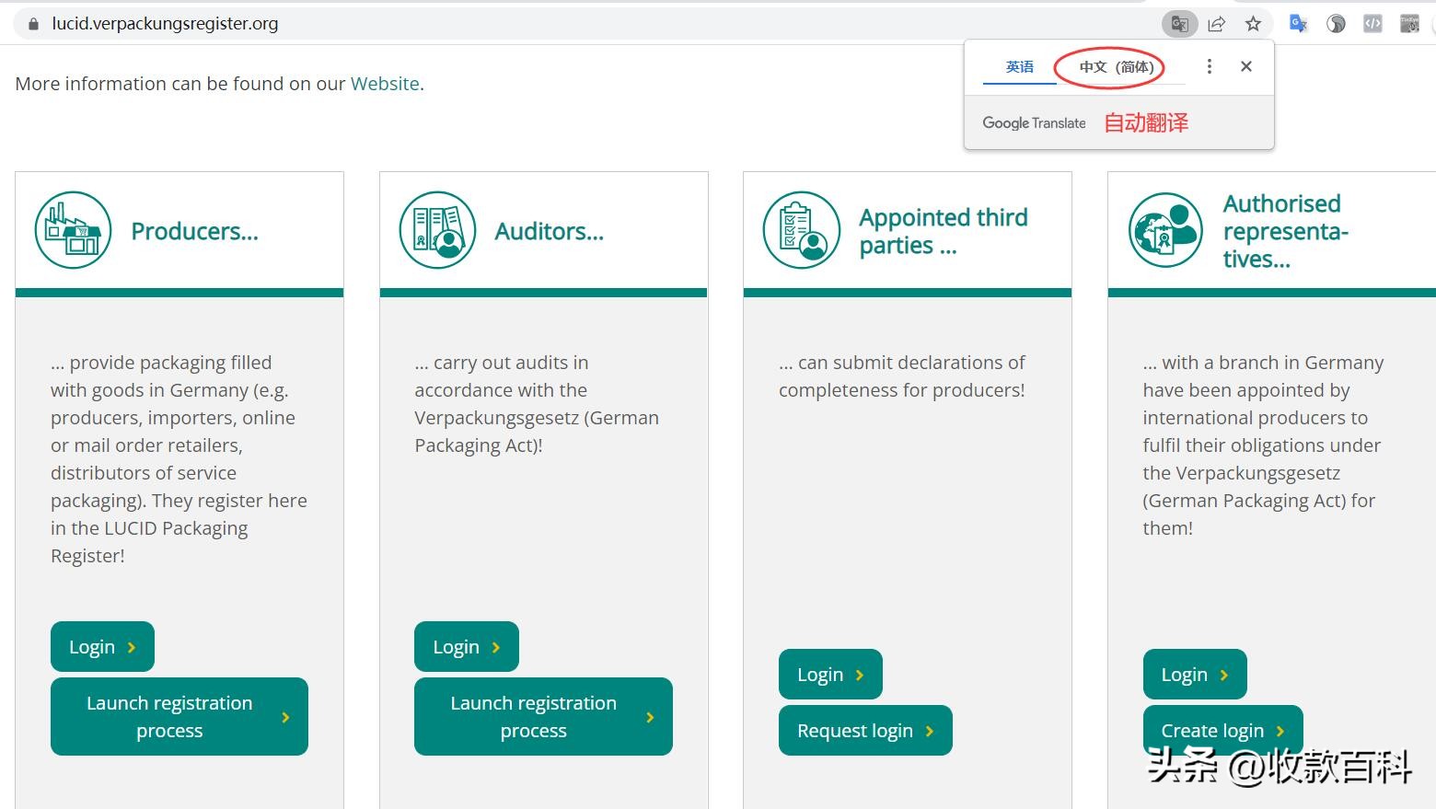The width and height of the screenshot is (1436, 809).
Task: Click the share page icon
Action: tap(1217, 24)
